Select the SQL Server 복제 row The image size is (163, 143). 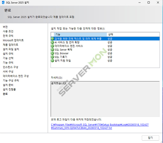coord(105,50)
